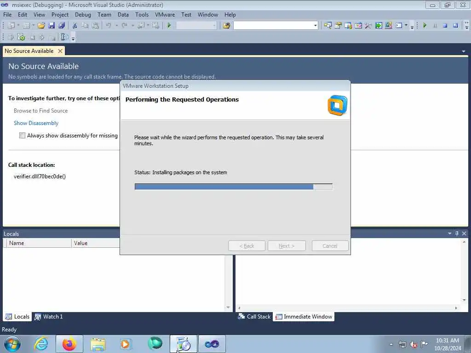Click the Restart debugging icon

455,26
